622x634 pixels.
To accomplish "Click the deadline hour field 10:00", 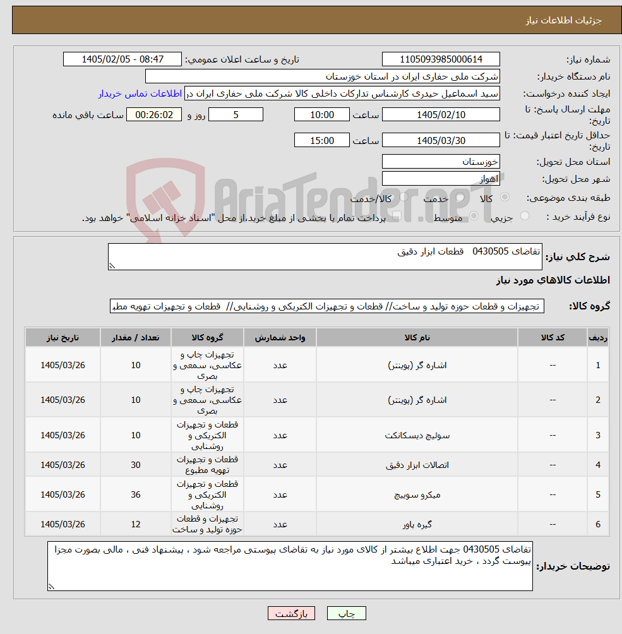I will coord(322,115).
